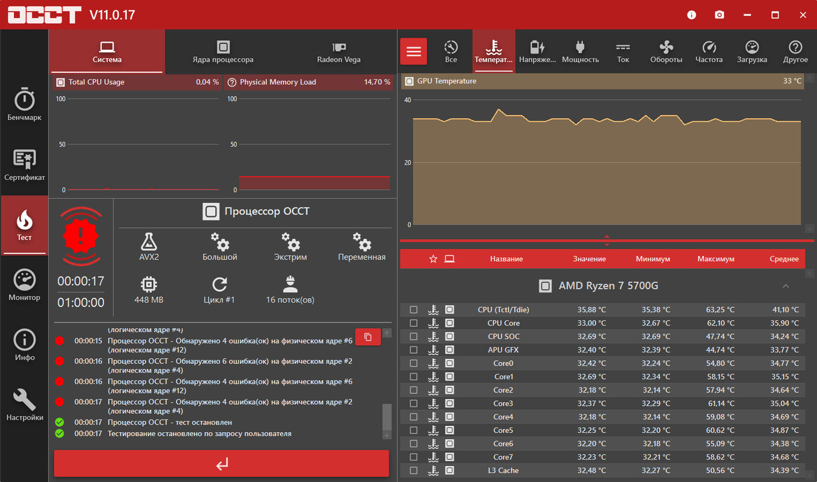Tick the Core7 checkbox
The image size is (817, 482).
[414, 457]
